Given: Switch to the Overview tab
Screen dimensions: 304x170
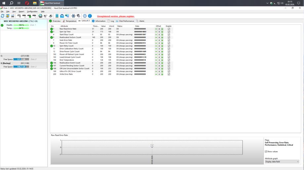Looking at the screenshot, I should click(55, 21).
